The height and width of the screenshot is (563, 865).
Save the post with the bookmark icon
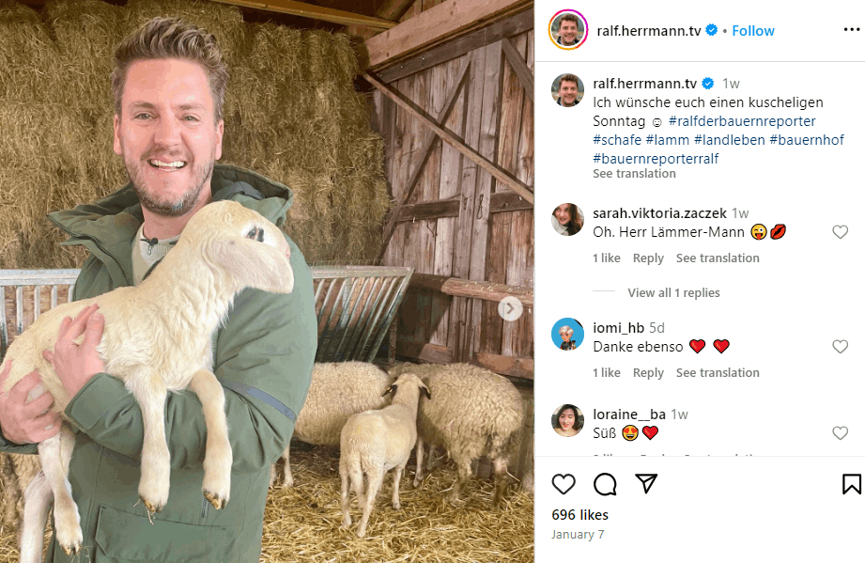coord(851,484)
